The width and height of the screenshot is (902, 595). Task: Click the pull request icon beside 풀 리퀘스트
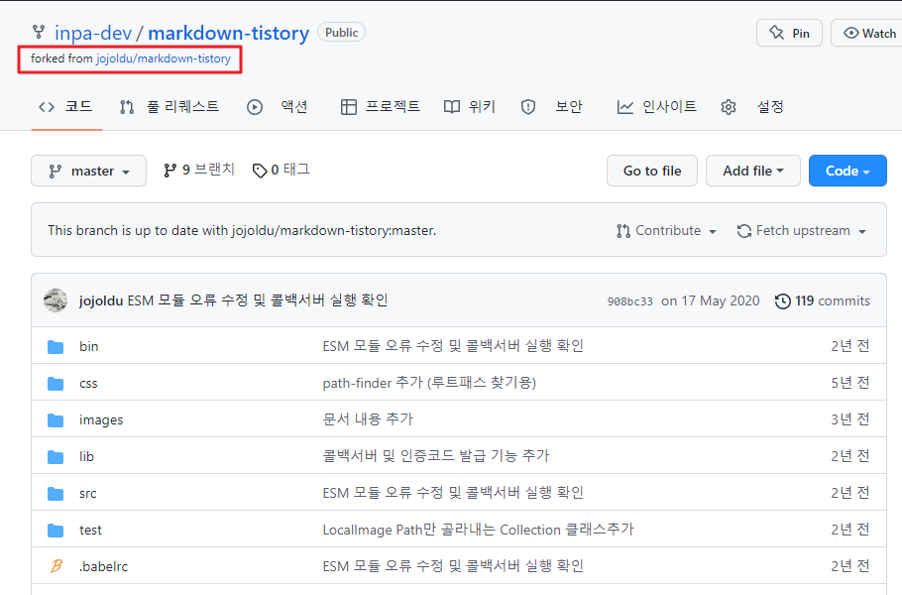[127, 107]
